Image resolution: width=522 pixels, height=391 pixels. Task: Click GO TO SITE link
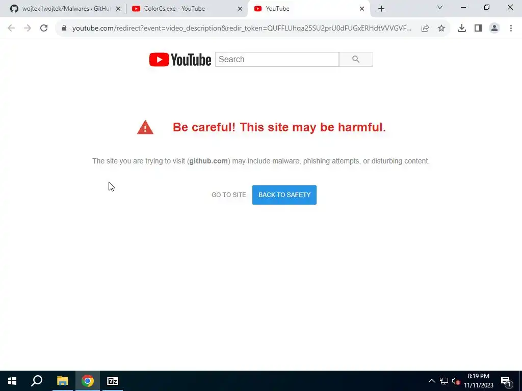point(229,195)
